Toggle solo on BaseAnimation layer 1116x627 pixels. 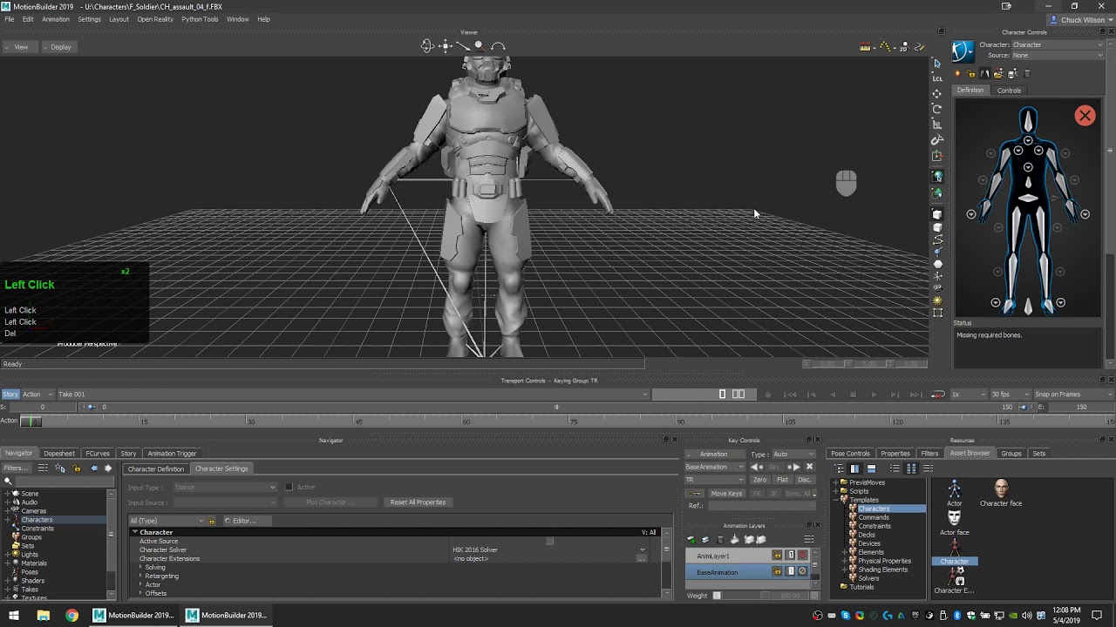(x=791, y=572)
